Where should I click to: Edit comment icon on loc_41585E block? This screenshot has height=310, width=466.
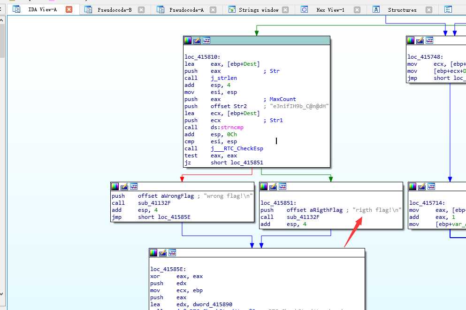[163, 253]
